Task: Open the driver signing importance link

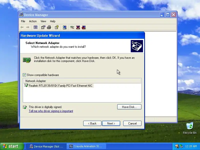Action: coord(51,111)
